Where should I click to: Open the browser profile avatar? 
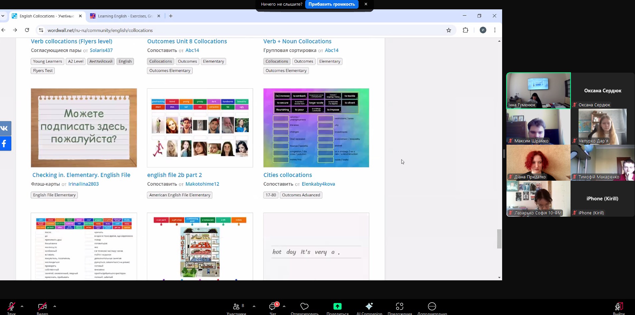(483, 30)
